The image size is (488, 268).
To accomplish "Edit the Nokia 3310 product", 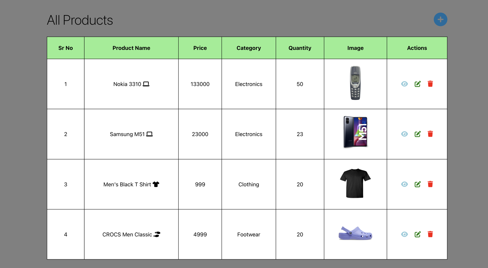I will 418,84.
